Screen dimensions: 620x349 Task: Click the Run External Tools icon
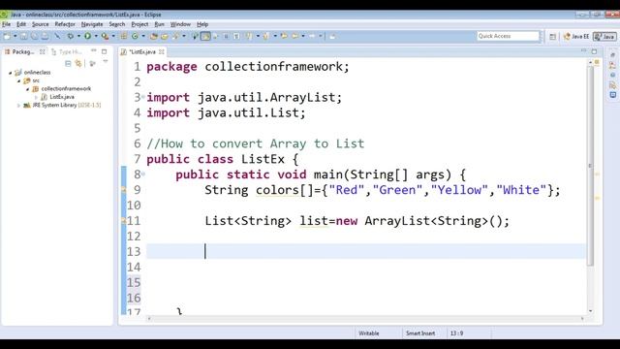tap(106, 36)
